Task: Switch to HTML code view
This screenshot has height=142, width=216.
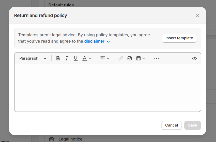Action: pyautogui.click(x=194, y=58)
